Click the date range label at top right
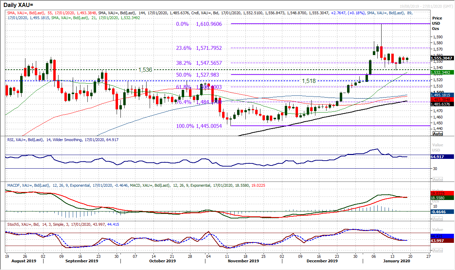This screenshot has width=455, height=270. (x=431, y=7)
